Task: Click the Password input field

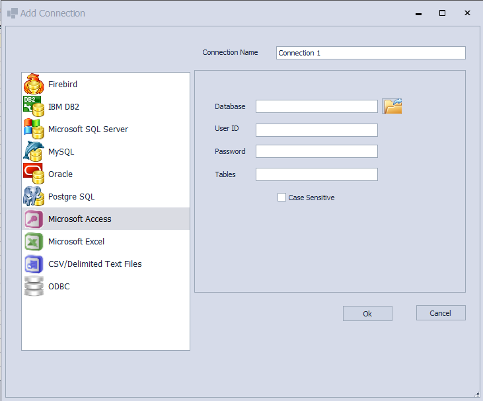Action: pos(316,151)
